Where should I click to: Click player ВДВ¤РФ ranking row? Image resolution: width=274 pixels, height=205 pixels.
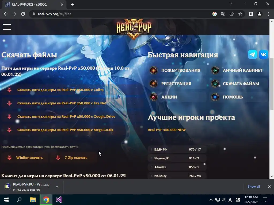(177, 149)
